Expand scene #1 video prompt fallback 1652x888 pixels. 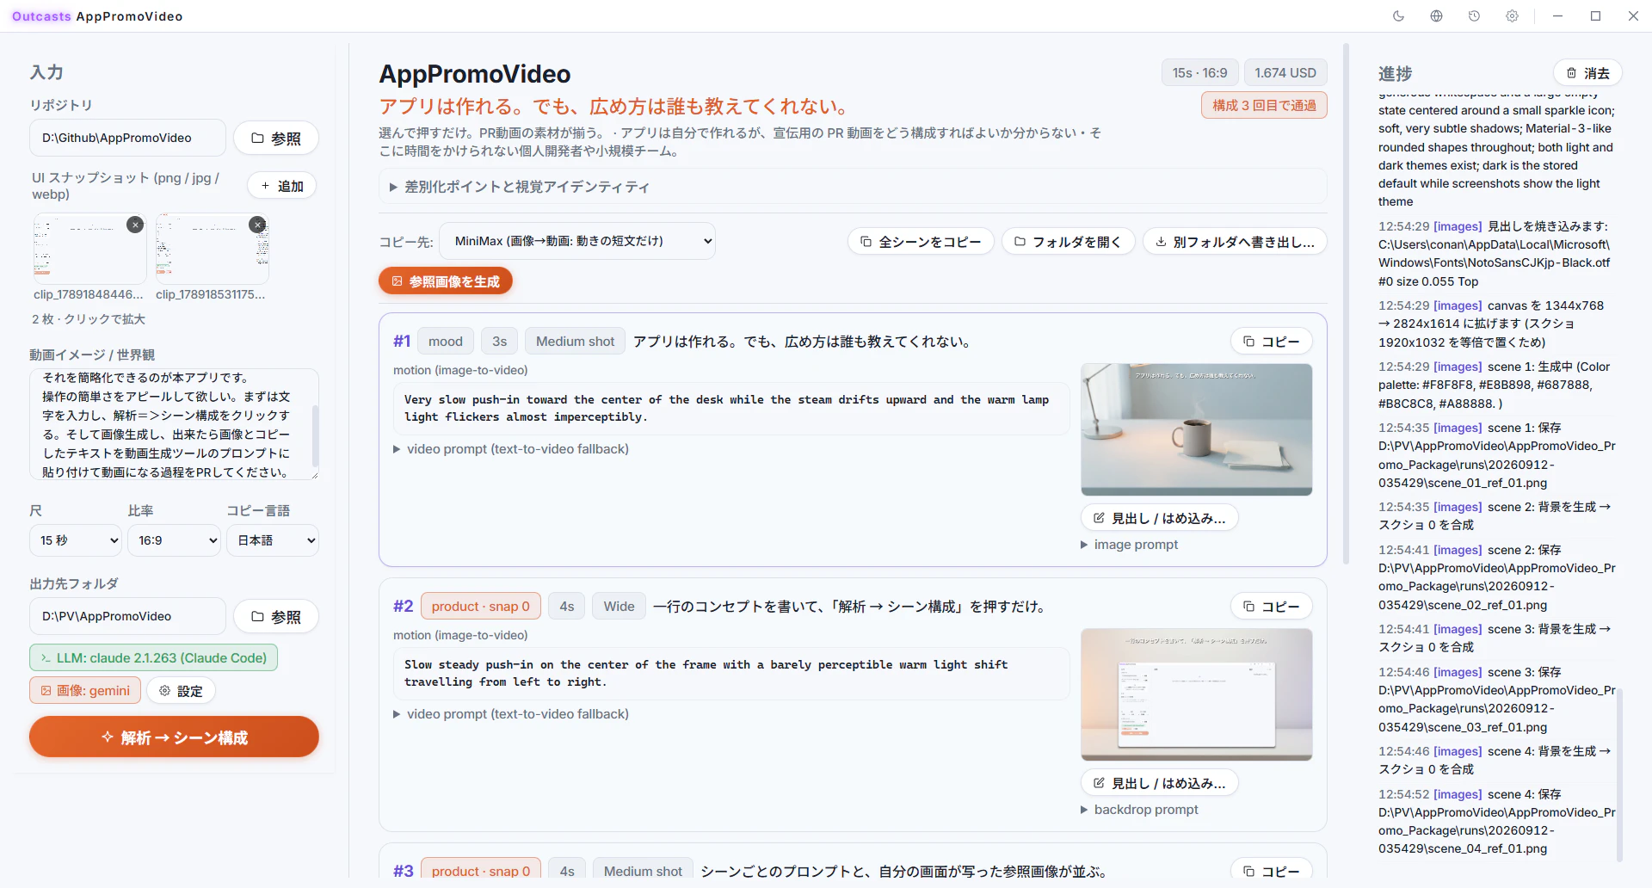tap(511, 448)
